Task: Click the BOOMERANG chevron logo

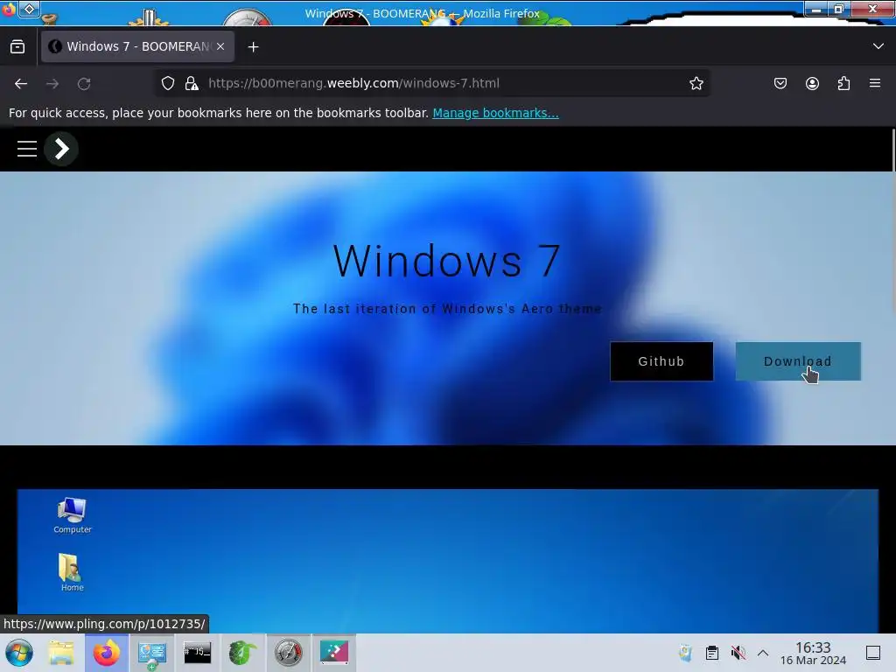Action: click(x=61, y=149)
